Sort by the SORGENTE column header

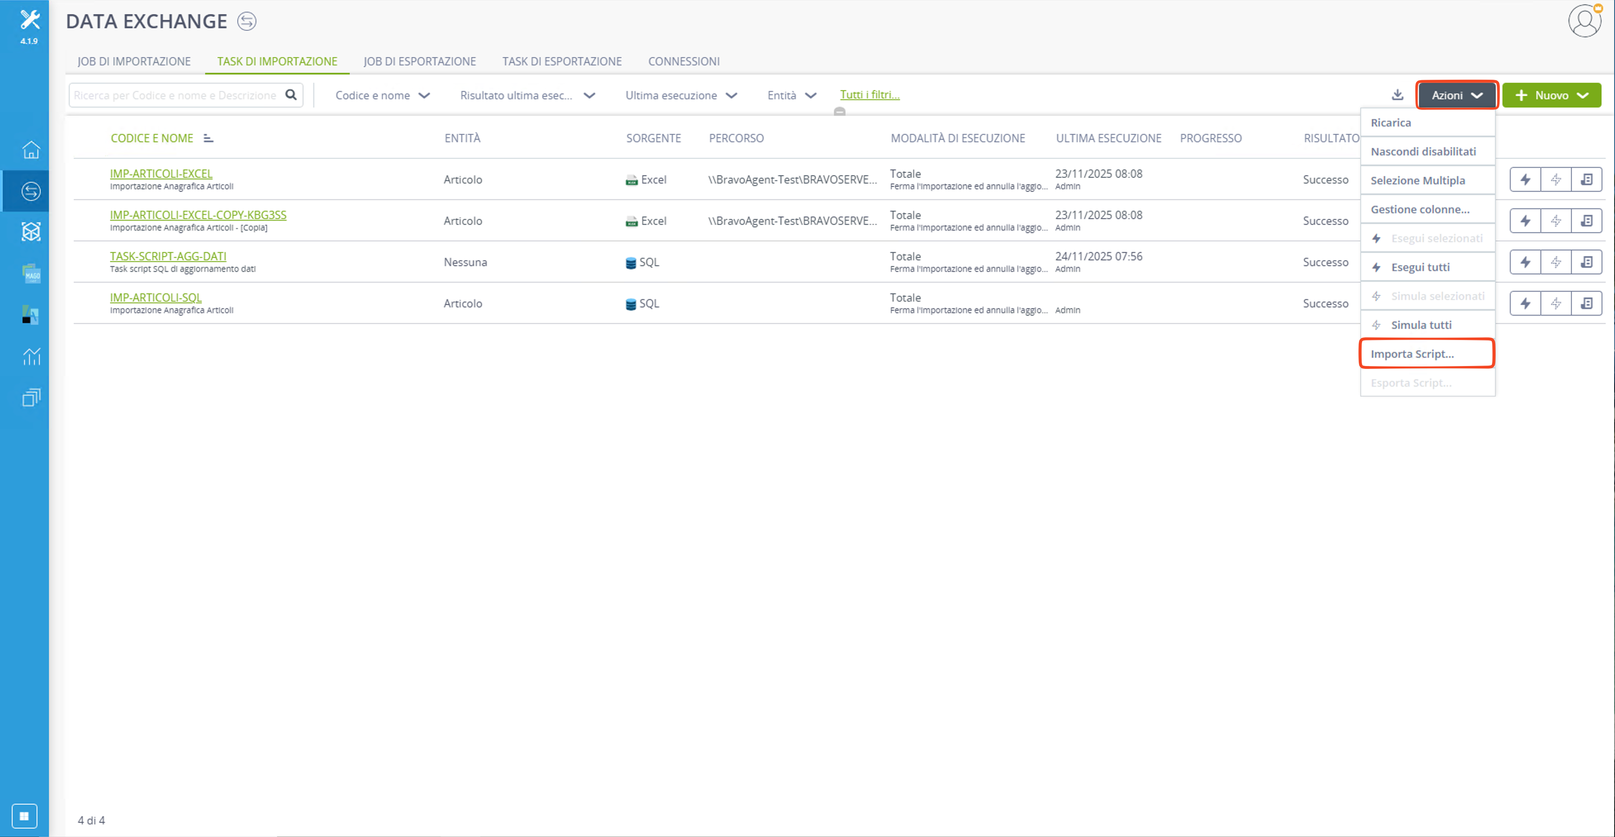[653, 138]
